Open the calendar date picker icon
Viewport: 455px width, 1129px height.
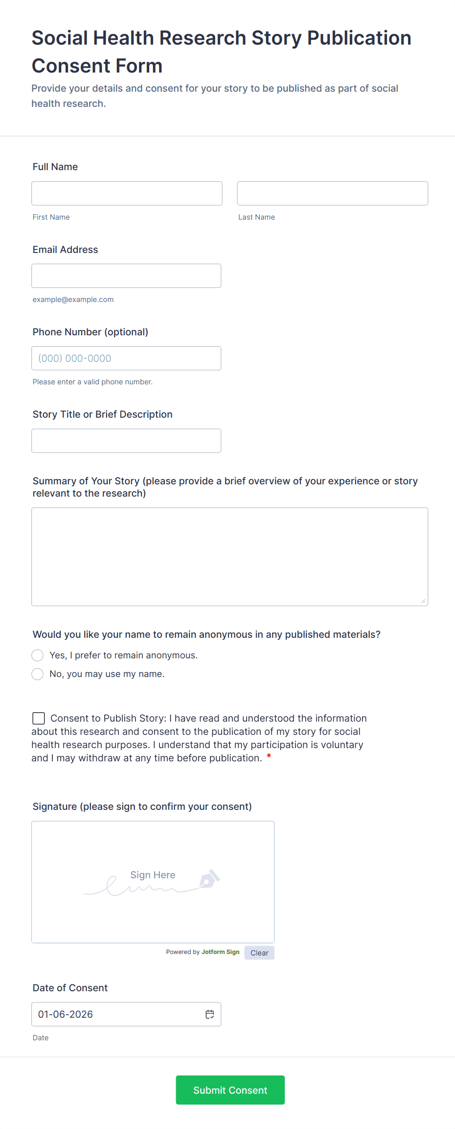pyautogui.click(x=210, y=1014)
